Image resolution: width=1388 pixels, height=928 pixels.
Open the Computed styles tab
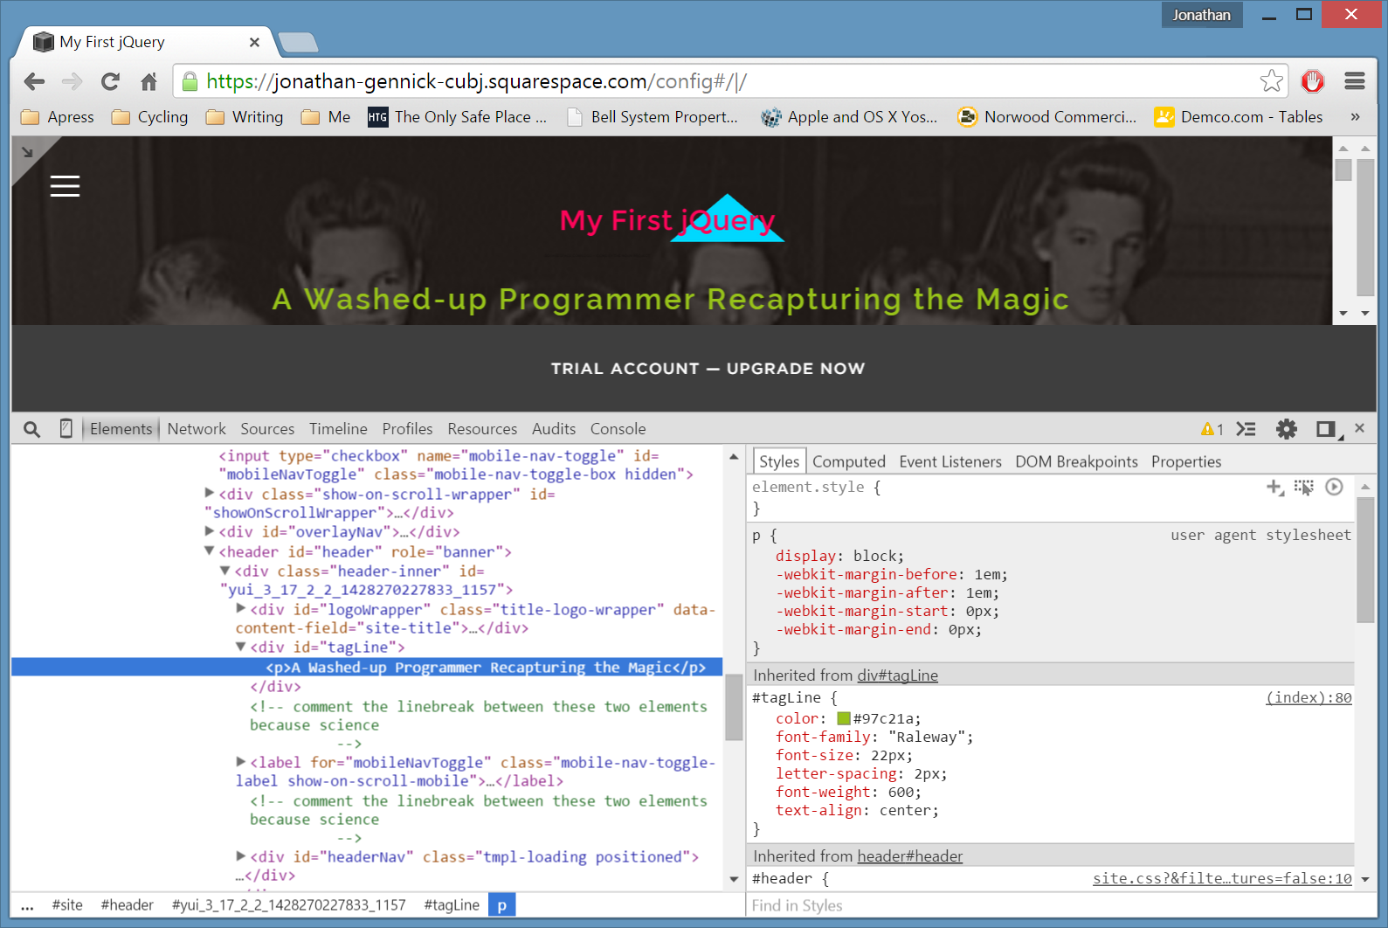tap(849, 461)
